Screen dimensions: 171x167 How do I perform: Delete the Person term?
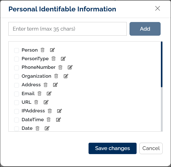click(x=42, y=50)
